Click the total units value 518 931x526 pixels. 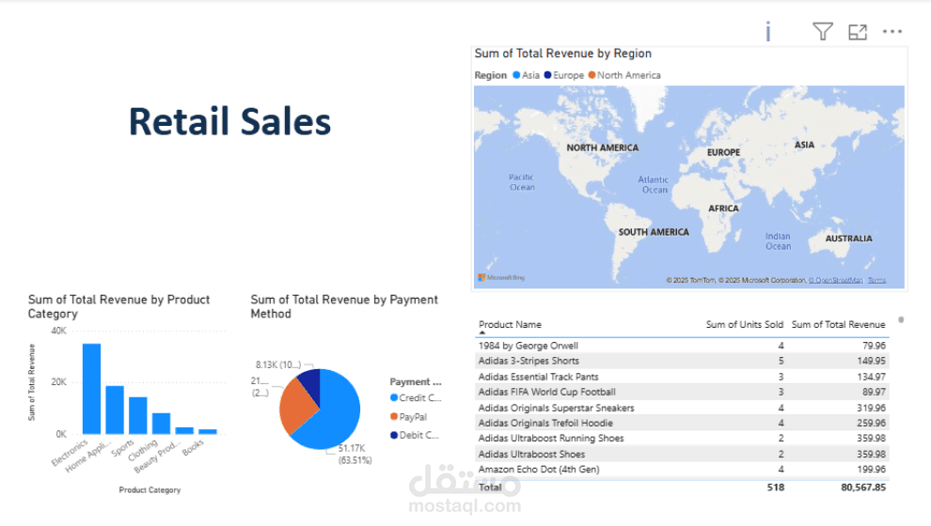pyautogui.click(x=776, y=487)
